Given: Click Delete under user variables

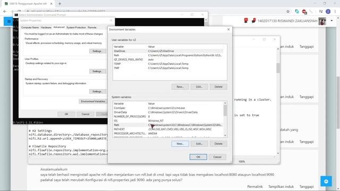Looking at the screenshot, I should (x=218, y=86).
